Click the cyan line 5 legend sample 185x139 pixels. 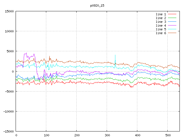[x=172, y=29]
